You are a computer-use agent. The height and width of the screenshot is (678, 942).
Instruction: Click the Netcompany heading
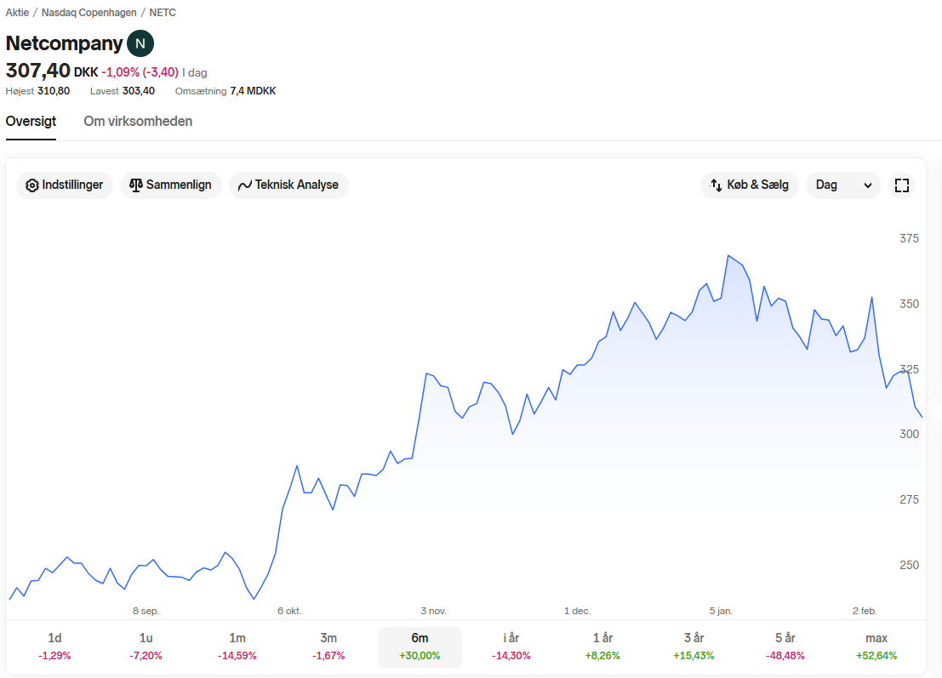(65, 43)
